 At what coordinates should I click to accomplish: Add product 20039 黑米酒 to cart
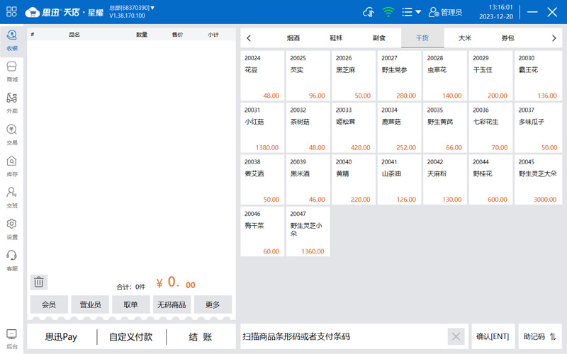pyautogui.click(x=308, y=180)
